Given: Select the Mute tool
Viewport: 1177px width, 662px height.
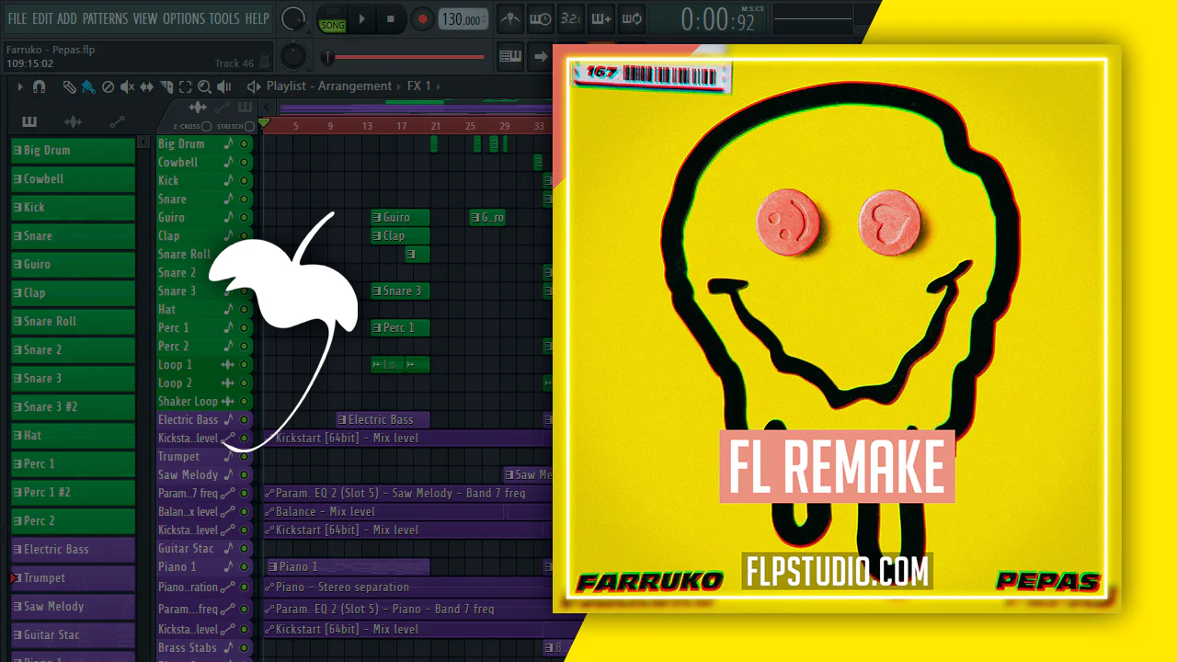Looking at the screenshot, I should (127, 86).
